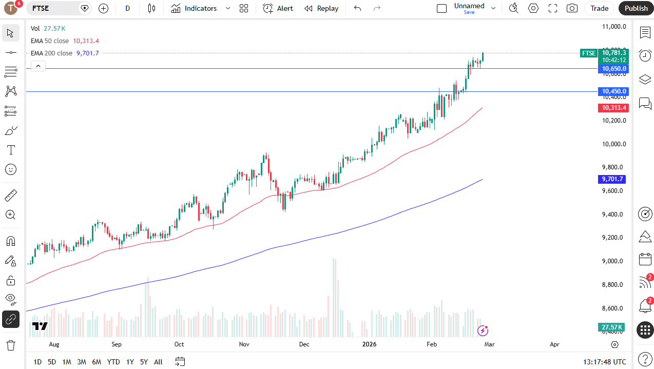
Task: Open price scale settings gear
Action: (615, 344)
